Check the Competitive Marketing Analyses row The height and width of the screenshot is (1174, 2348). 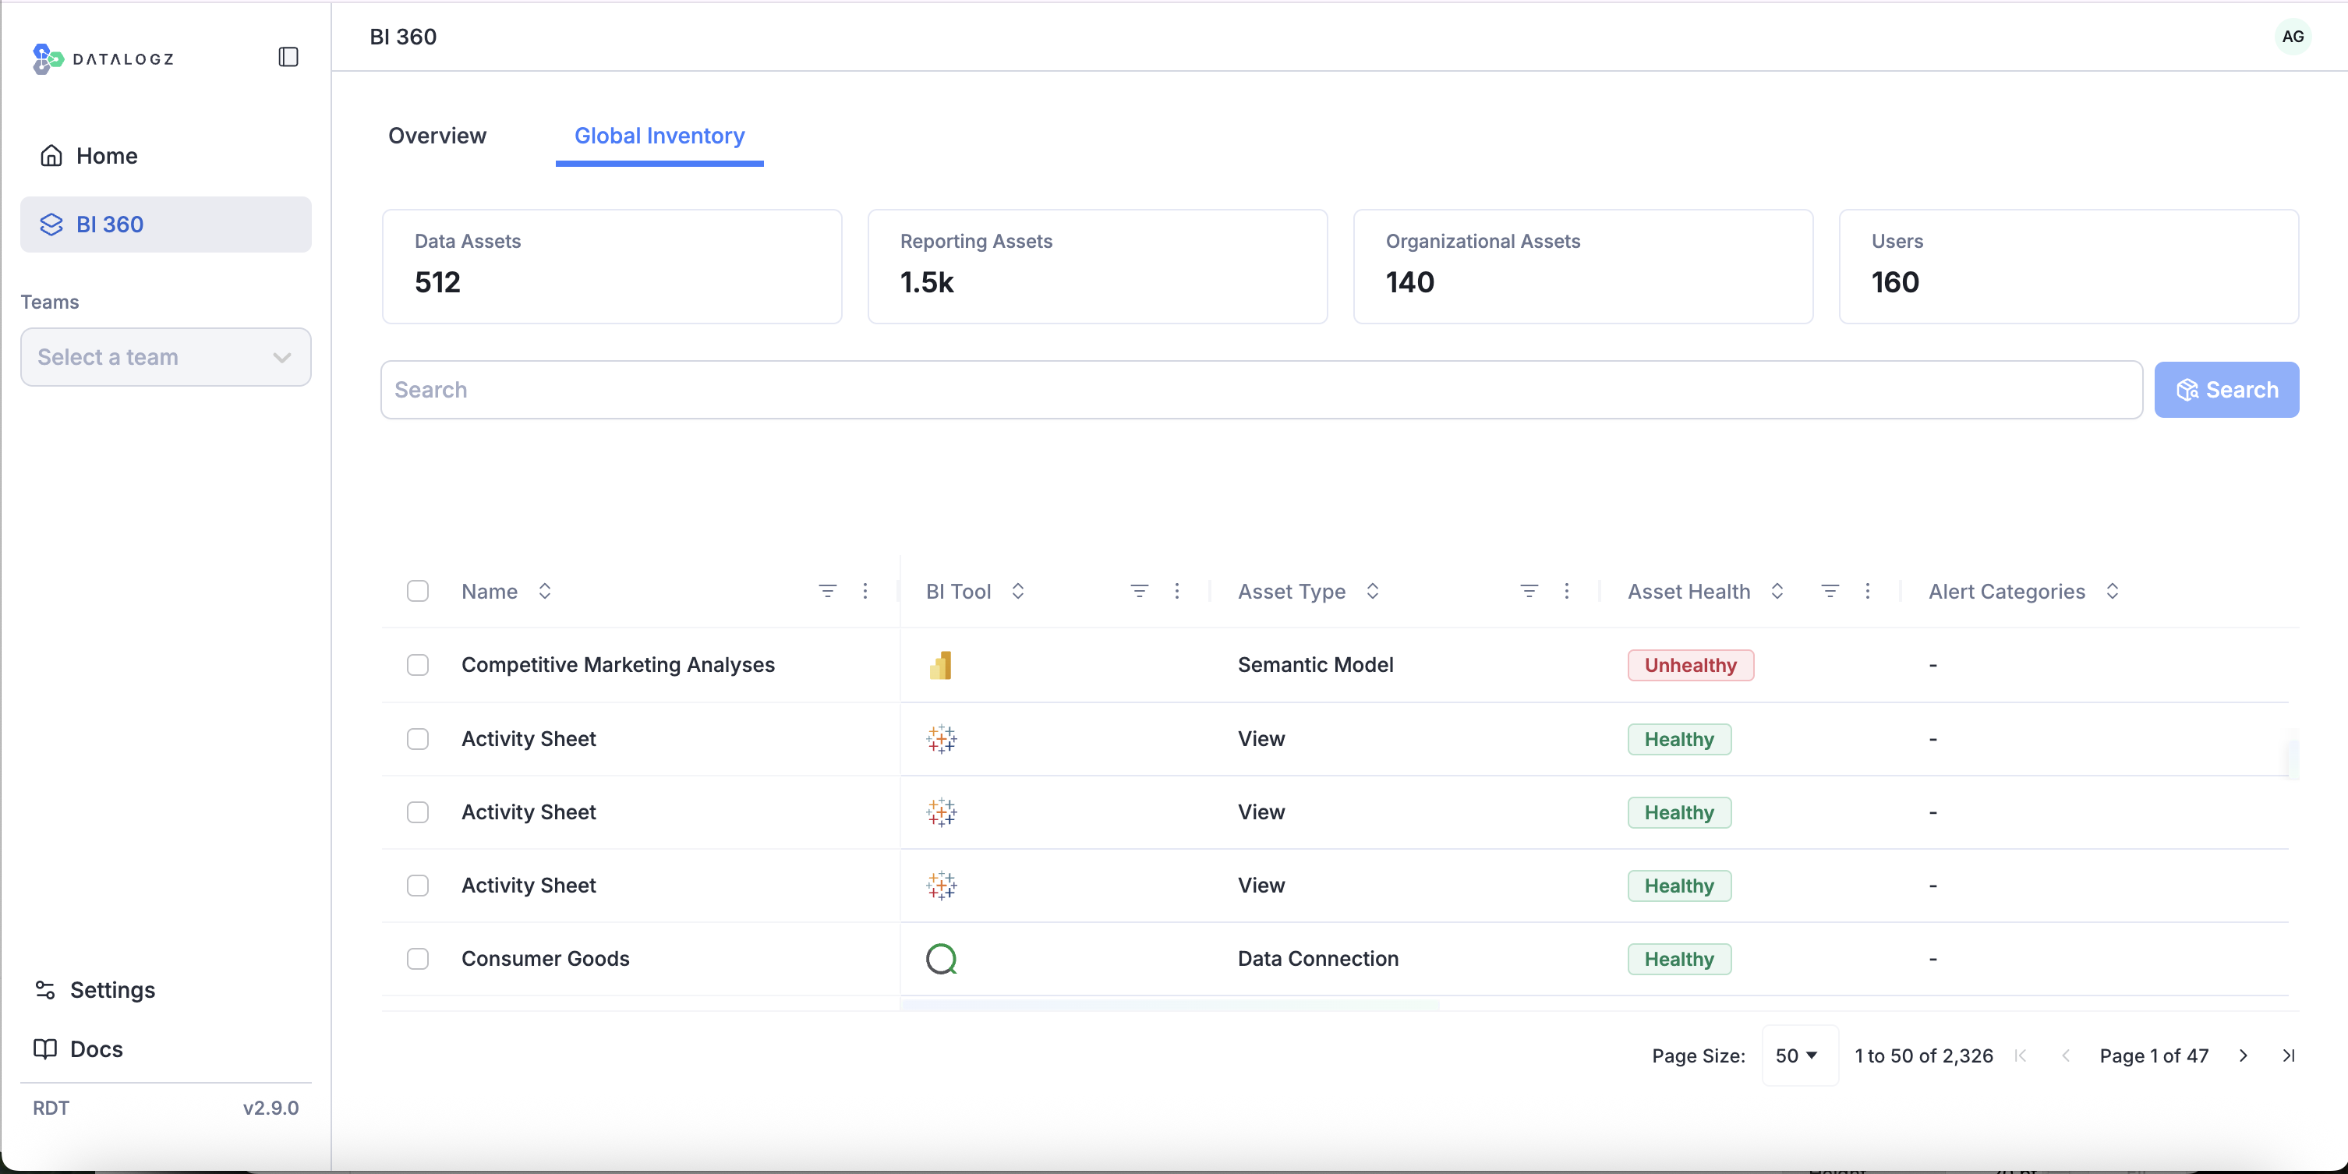[x=418, y=664]
